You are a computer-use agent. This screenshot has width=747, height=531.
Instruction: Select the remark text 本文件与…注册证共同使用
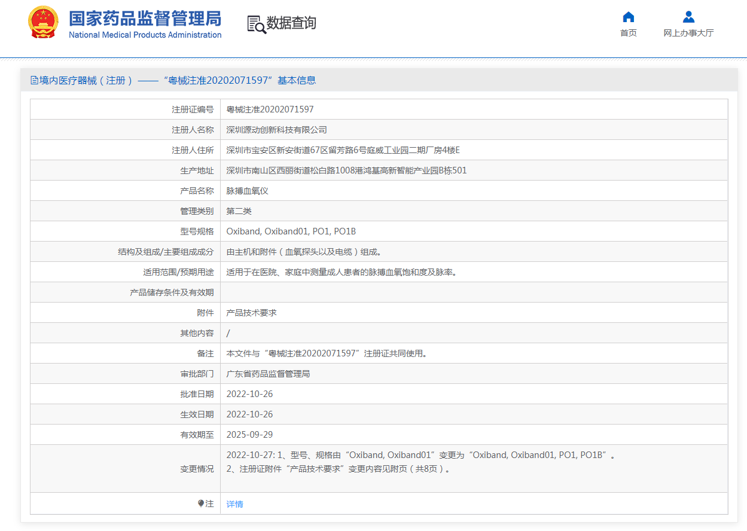[x=327, y=353]
